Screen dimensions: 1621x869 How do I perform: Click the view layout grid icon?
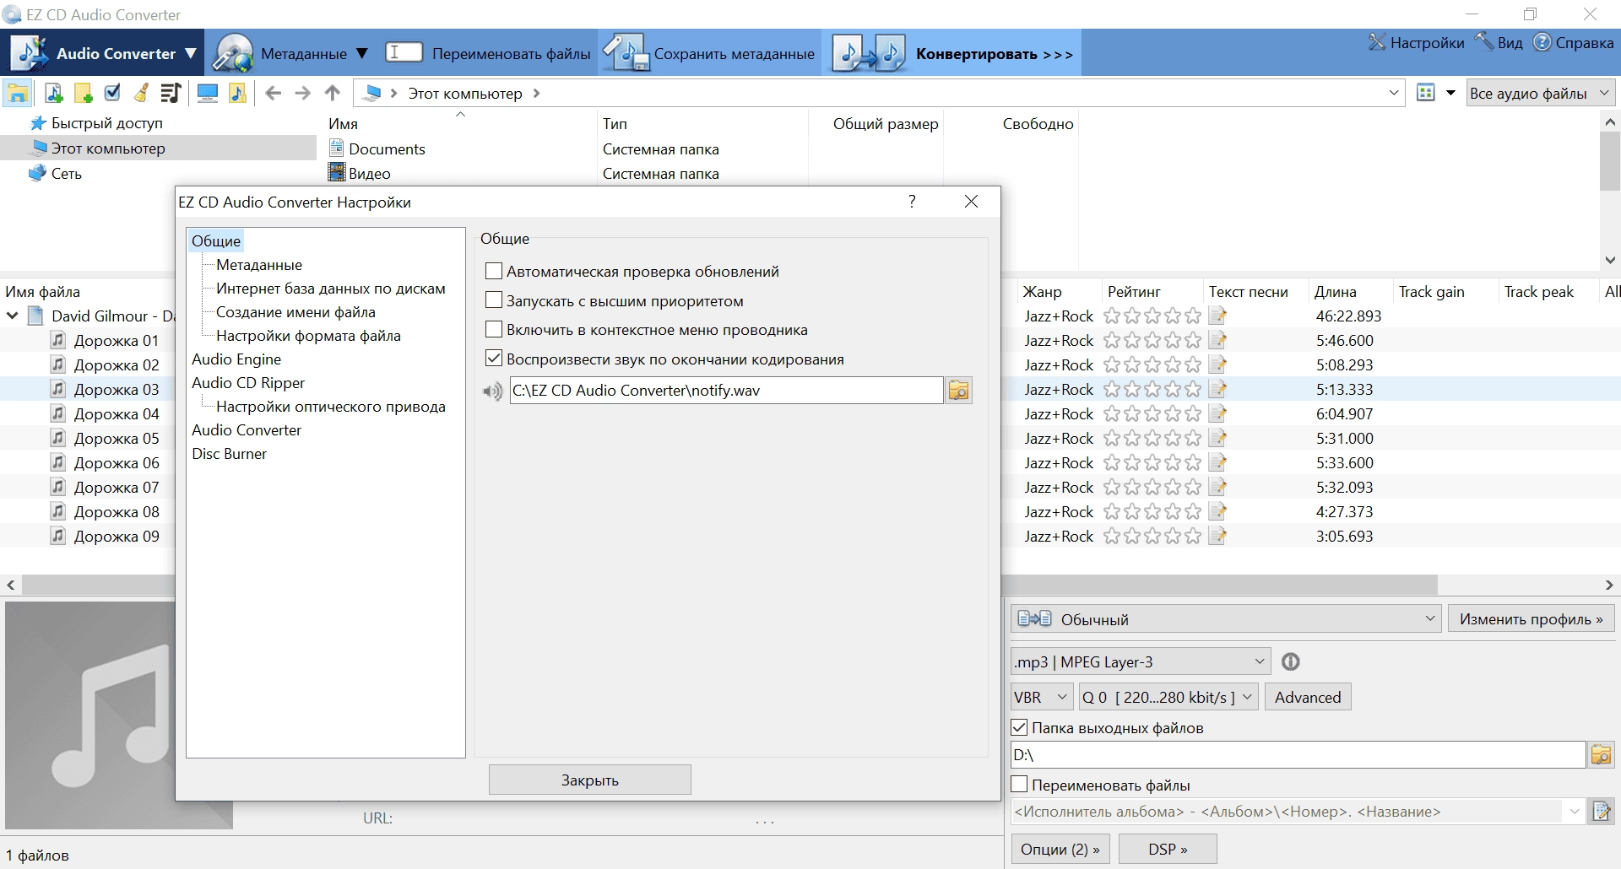tap(1426, 93)
